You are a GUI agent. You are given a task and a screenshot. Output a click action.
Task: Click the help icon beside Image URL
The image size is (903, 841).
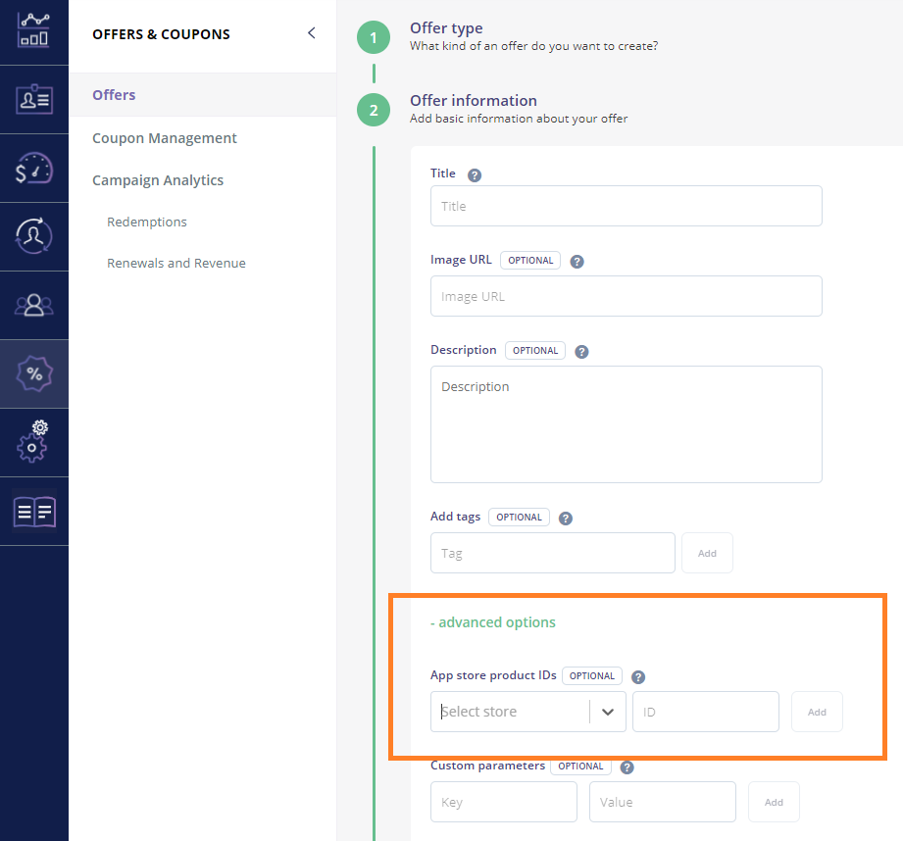(x=577, y=262)
